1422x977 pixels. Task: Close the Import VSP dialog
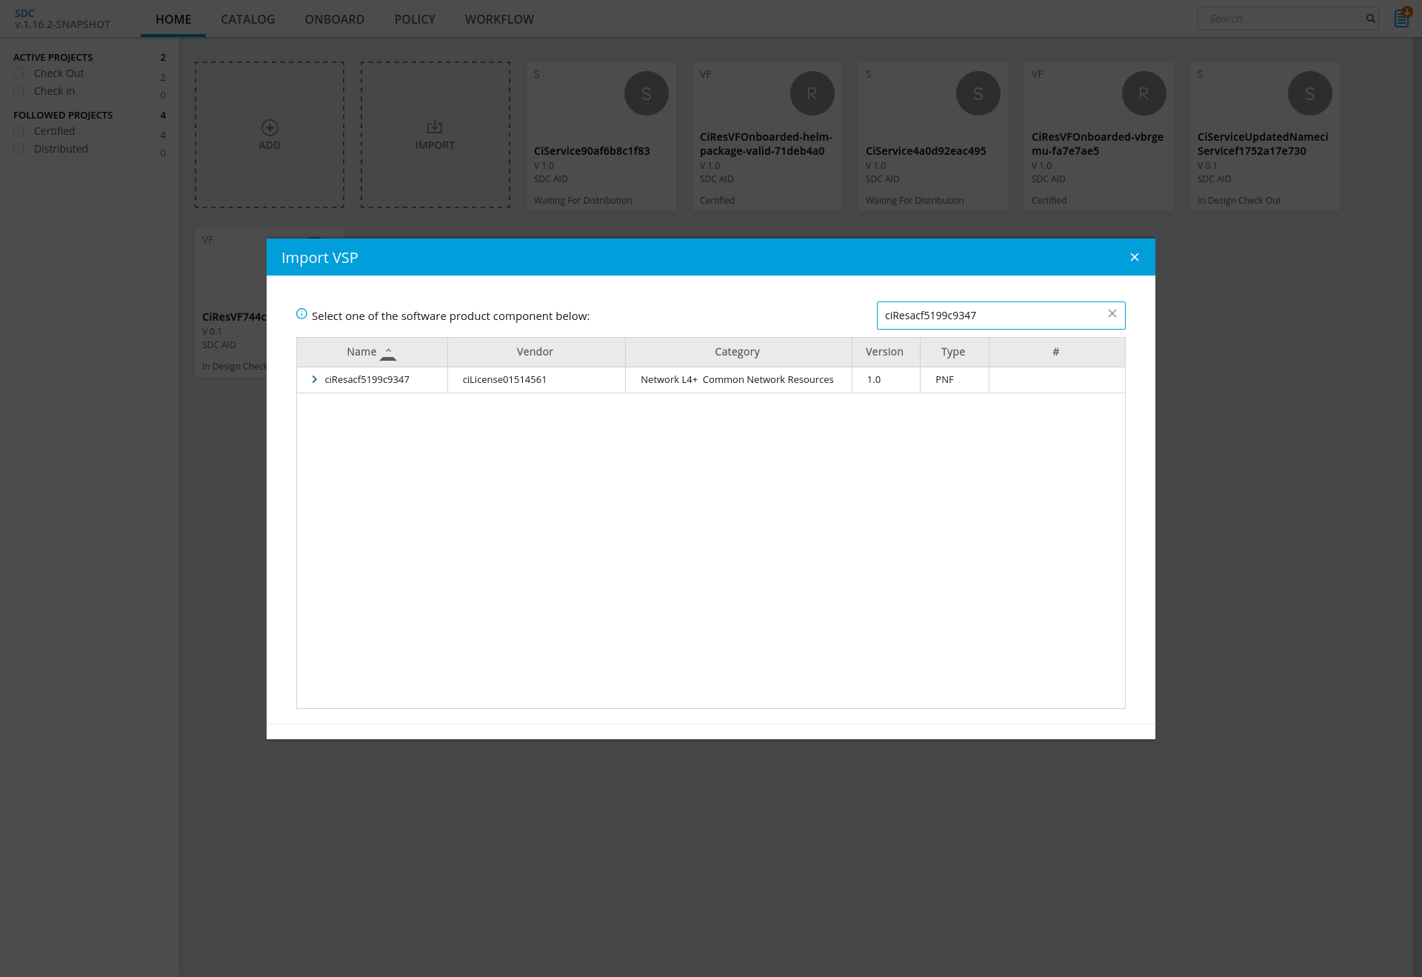pyautogui.click(x=1134, y=257)
